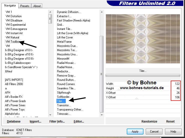Select the Seamless Tile... filter
The image size is (185, 138).
pyautogui.click(x=66, y=88)
